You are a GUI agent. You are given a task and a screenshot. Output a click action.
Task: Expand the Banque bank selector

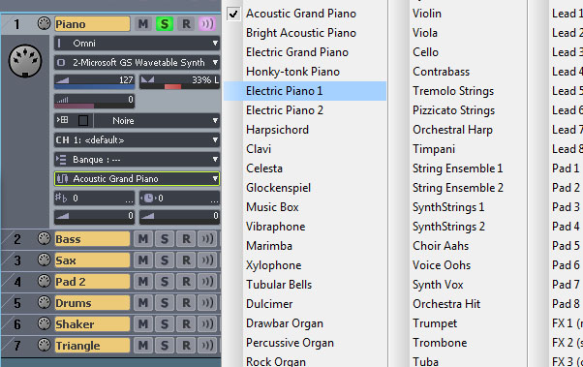(x=137, y=160)
